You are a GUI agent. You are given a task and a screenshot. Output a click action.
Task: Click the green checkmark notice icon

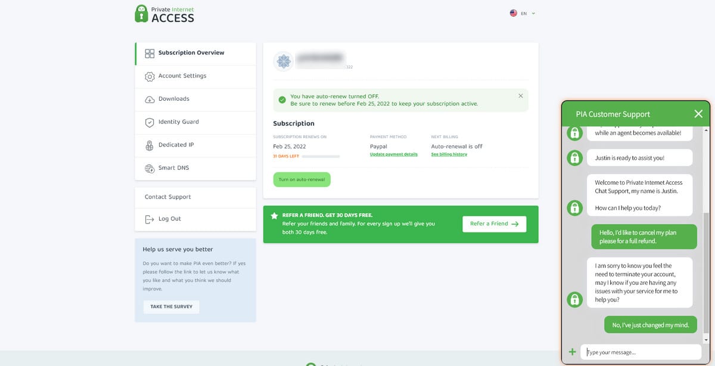coord(282,100)
